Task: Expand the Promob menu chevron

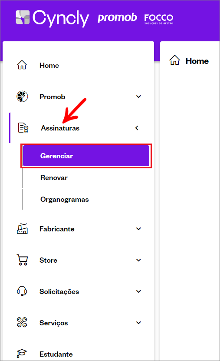Action: [138, 97]
